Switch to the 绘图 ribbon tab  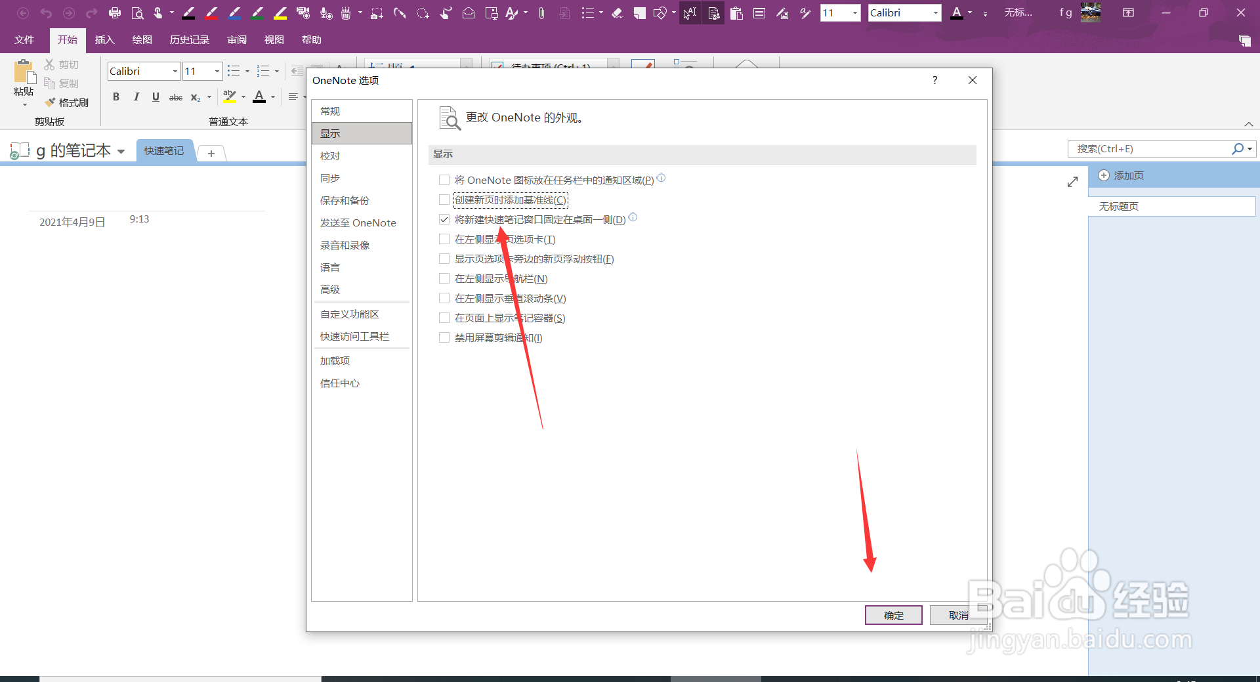(142, 40)
